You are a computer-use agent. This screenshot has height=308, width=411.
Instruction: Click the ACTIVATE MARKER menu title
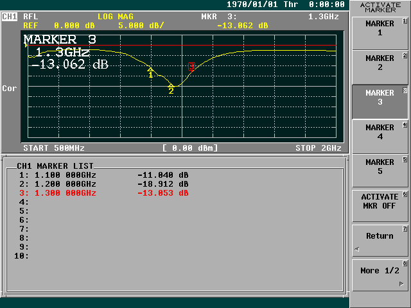tap(380, 7)
